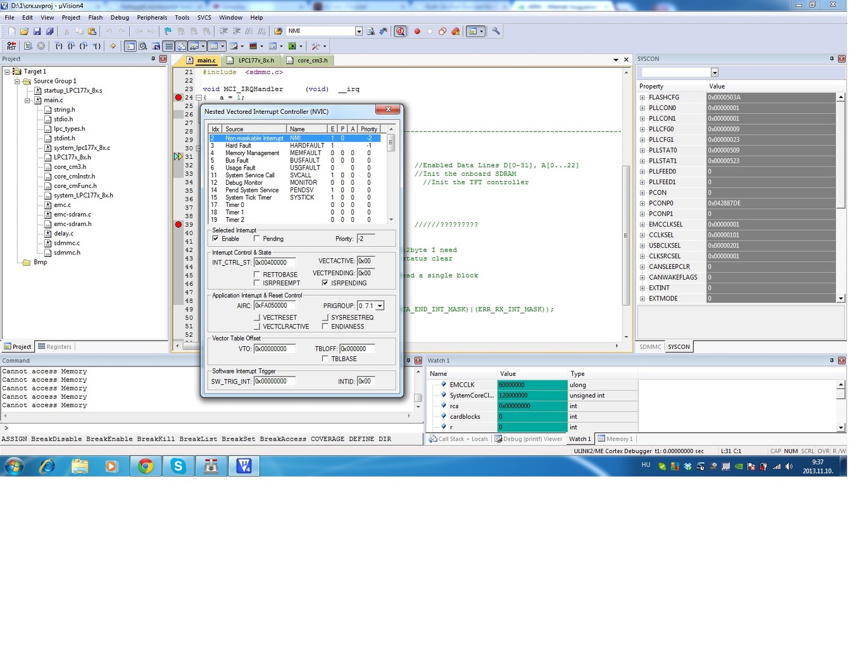Collapse the main.c tree node
The height and width of the screenshot is (648, 864).
pyautogui.click(x=28, y=101)
